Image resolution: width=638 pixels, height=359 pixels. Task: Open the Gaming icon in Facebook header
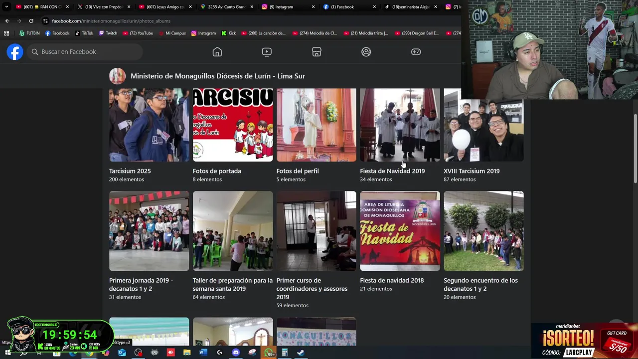point(416,52)
